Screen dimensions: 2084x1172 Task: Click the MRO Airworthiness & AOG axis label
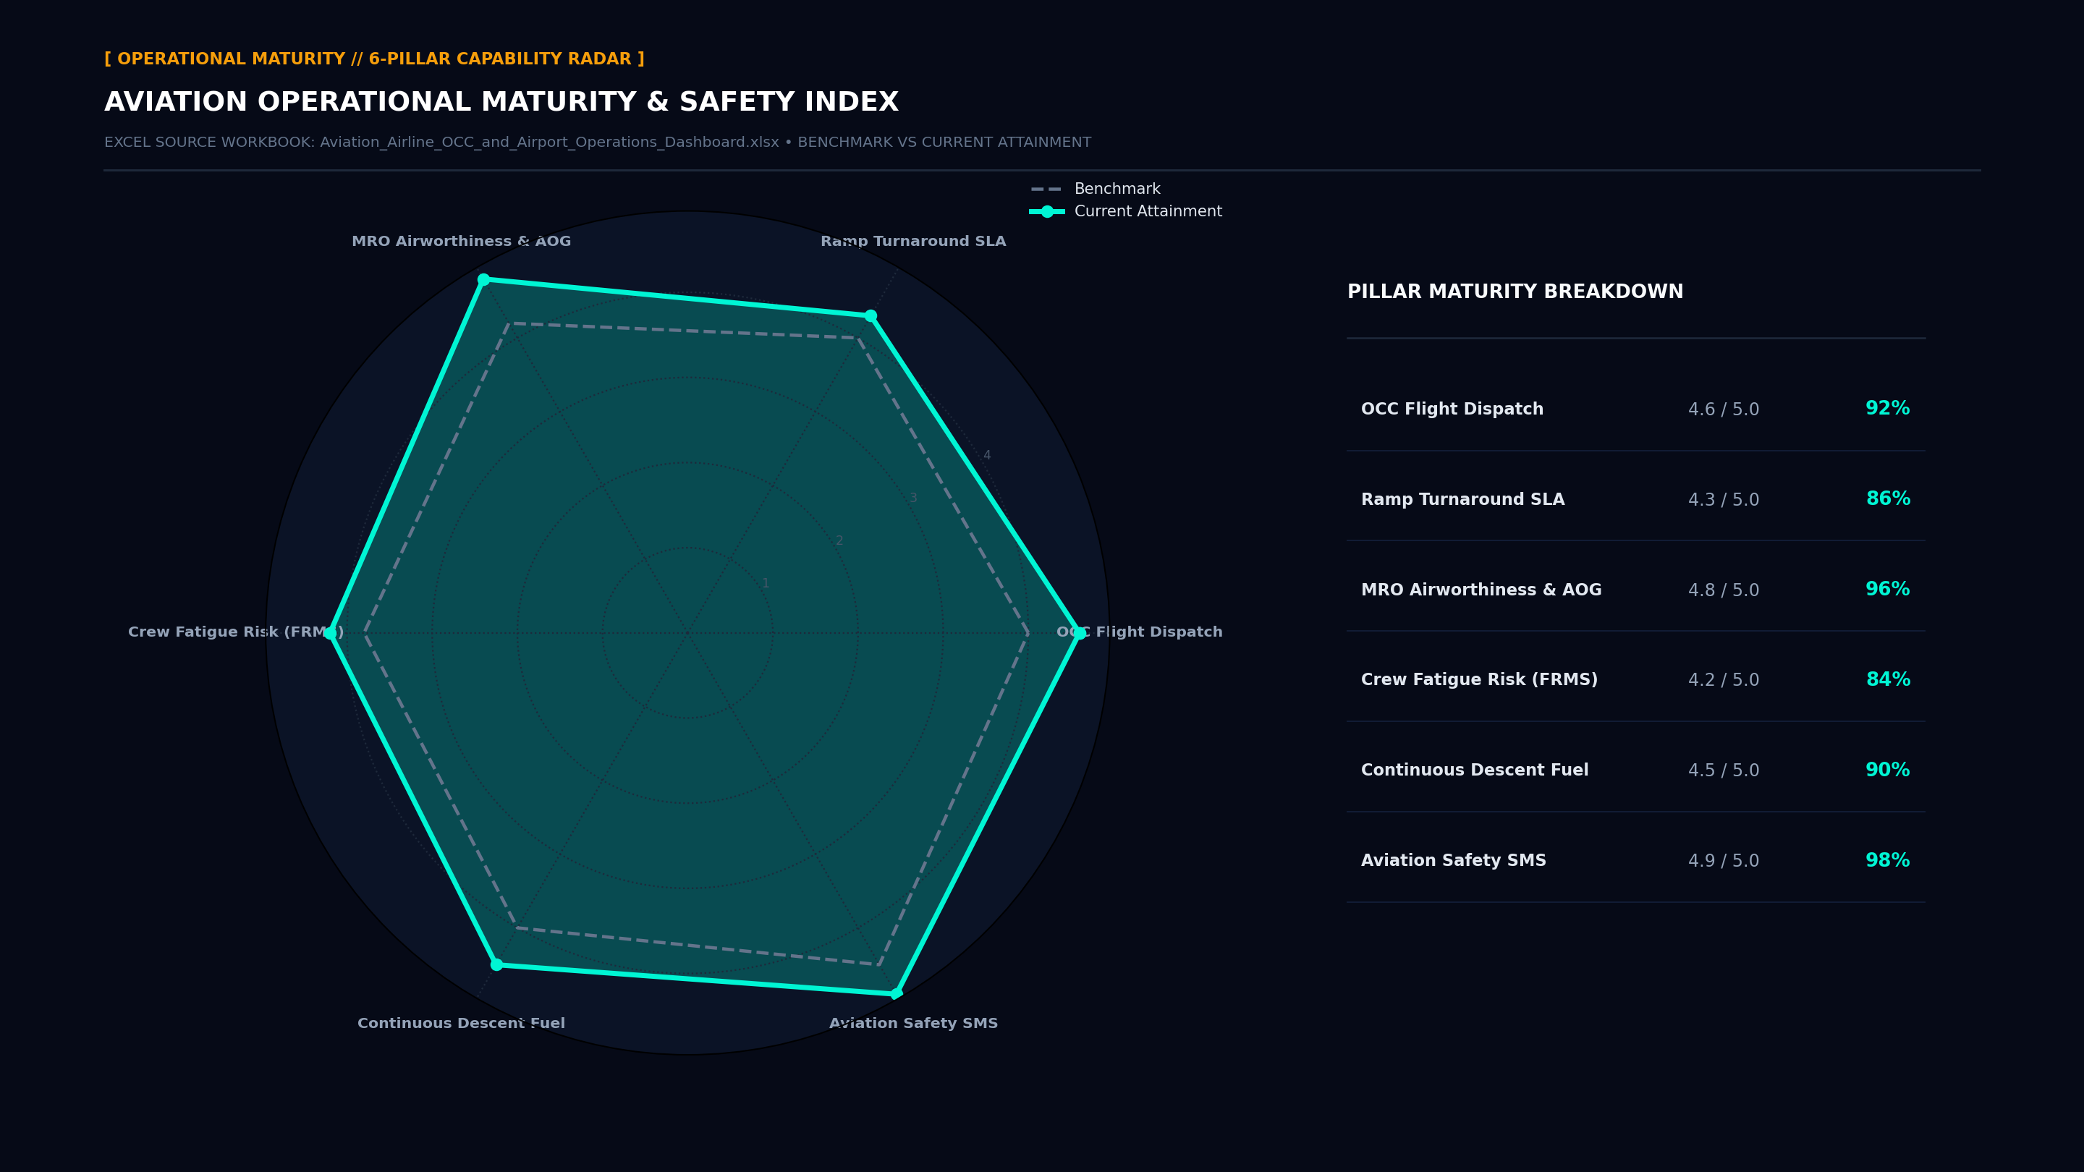(461, 241)
